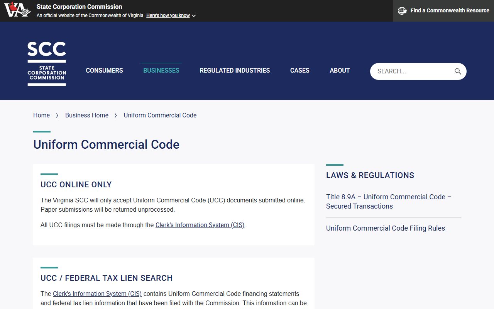Click the SCC State Corporation Commission logo
Viewport: 494px width, 309px height.
pyautogui.click(x=47, y=64)
